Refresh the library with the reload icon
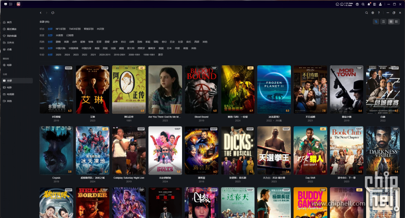This screenshot has height=218, width=405. 53,13
